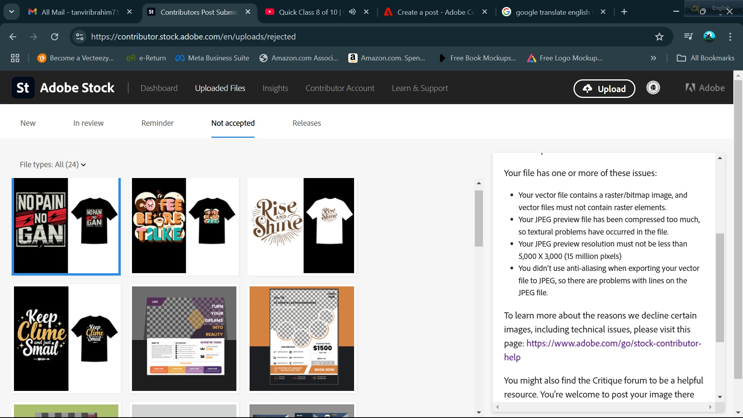Close the Gmail All Mail browser tab
743x418 pixels.
(130, 12)
